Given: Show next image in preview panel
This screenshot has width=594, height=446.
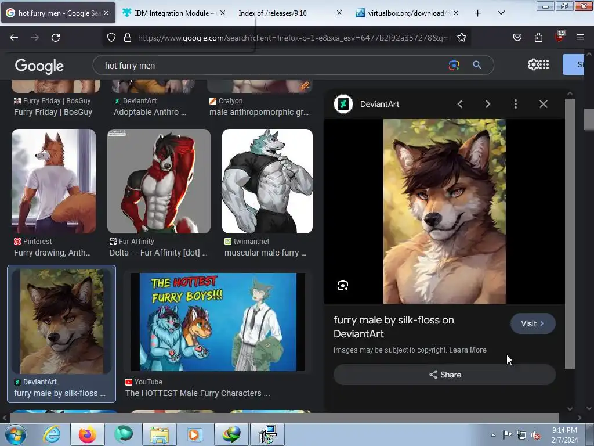Looking at the screenshot, I should [487, 104].
